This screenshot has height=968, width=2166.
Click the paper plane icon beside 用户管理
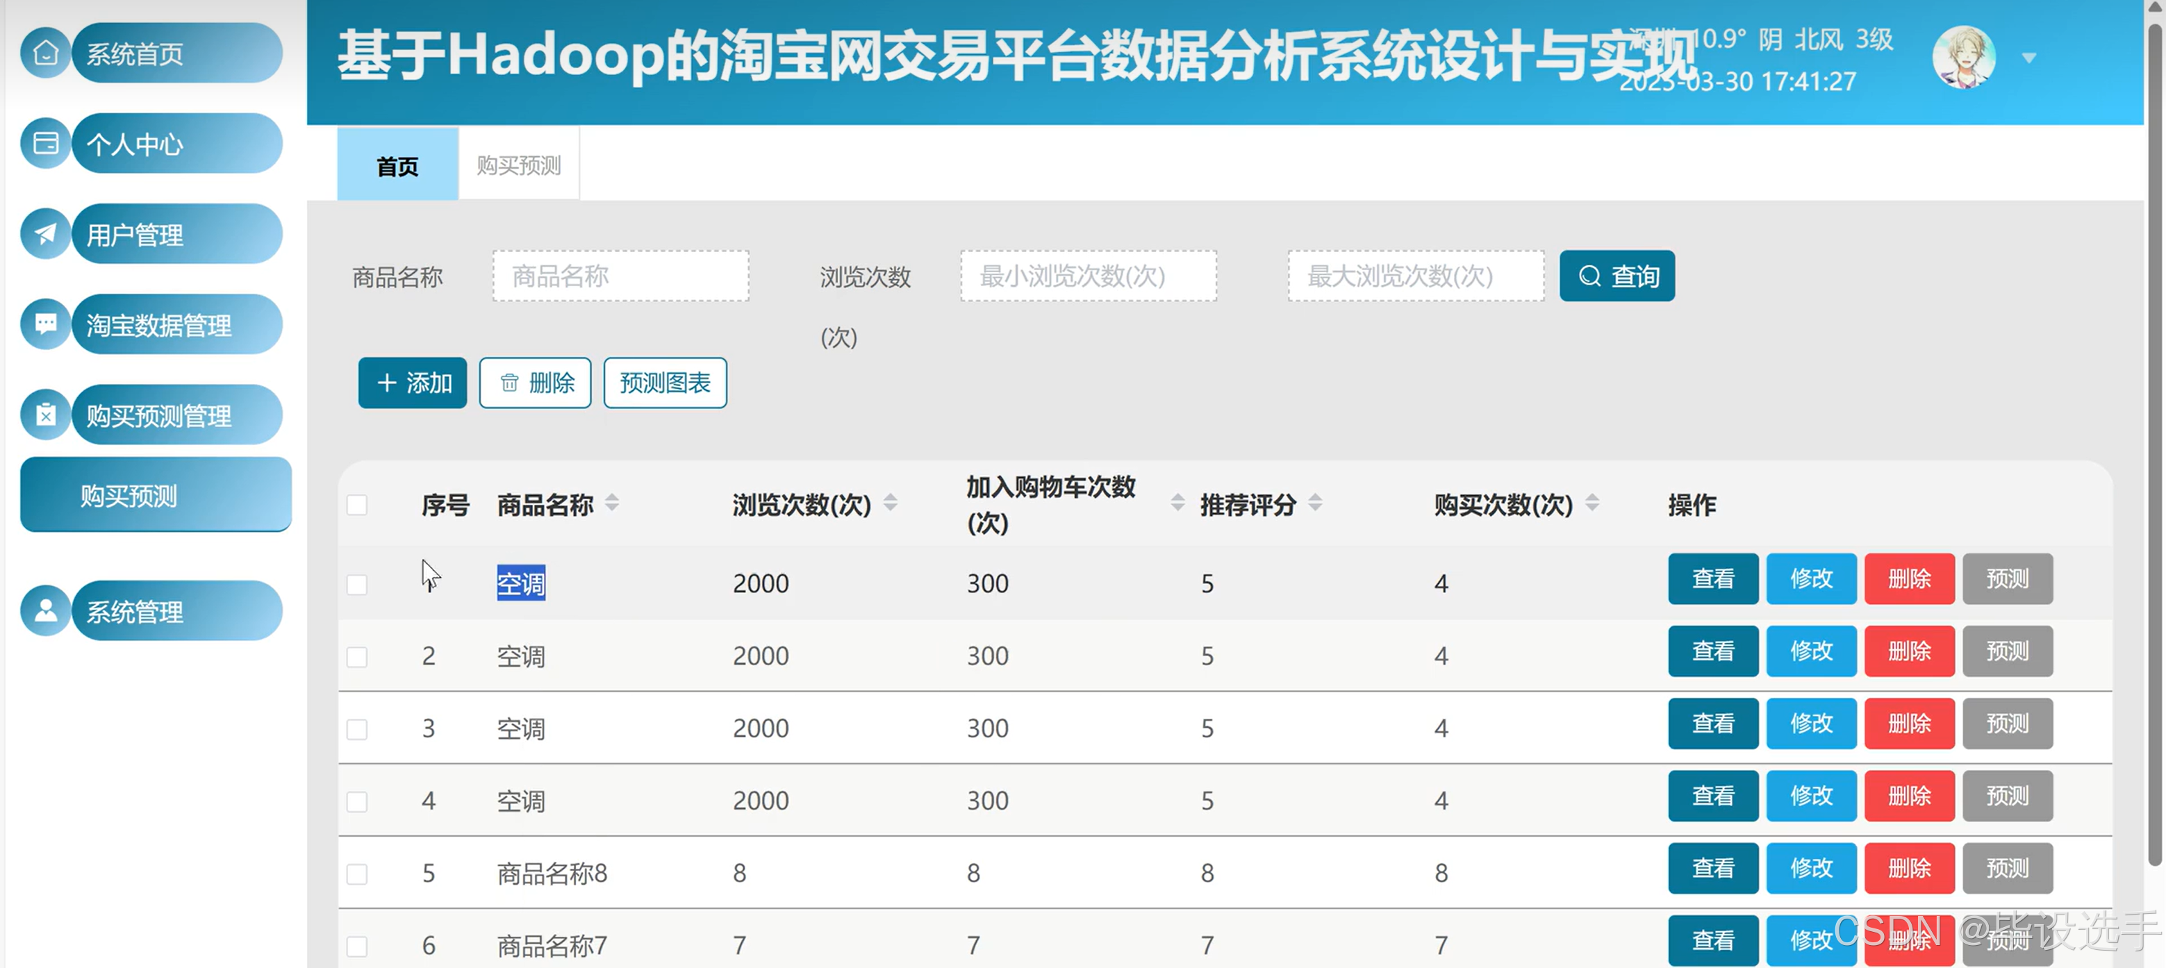[x=45, y=233]
